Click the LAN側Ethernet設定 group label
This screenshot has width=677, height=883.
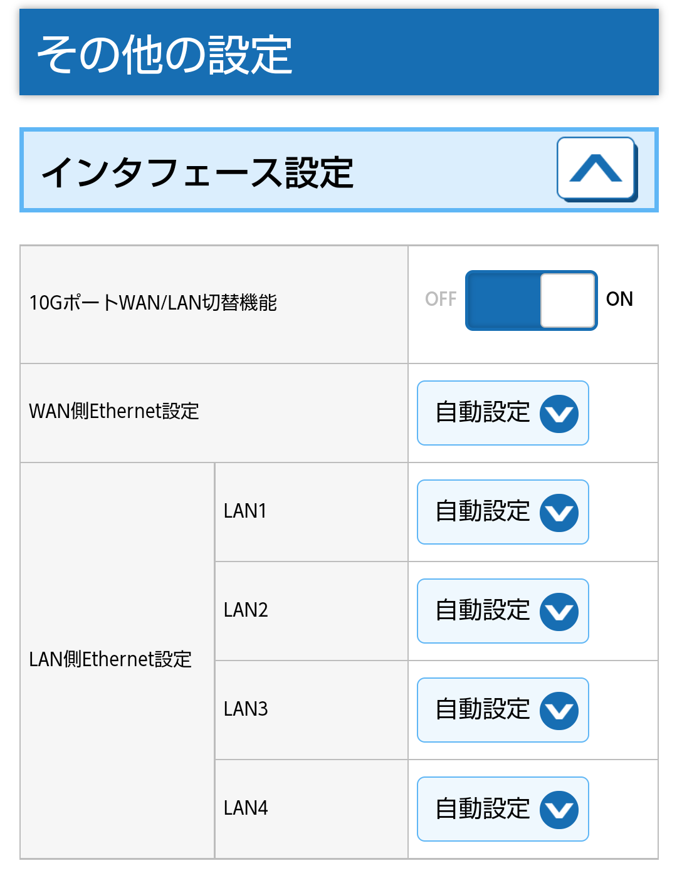pyautogui.click(x=110, y=660)
